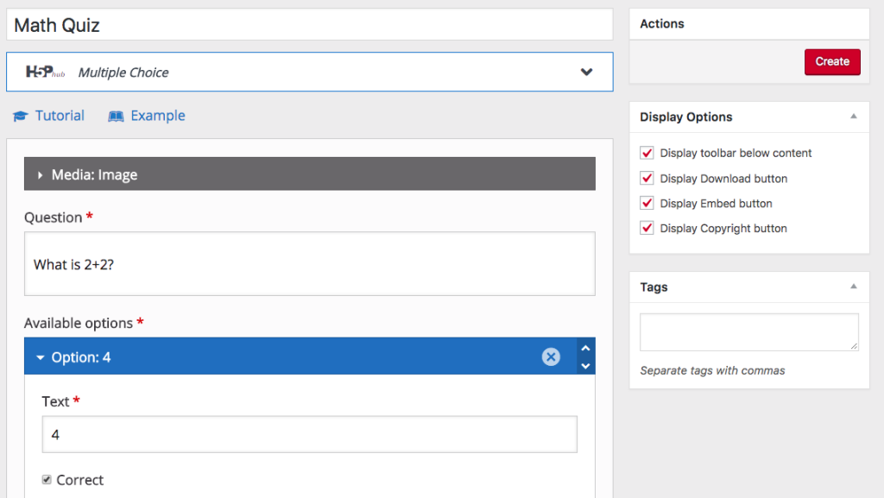The width and height of the screenshot is (884, 498).
Task: Uncheck Display Download button option
Action: 647,179
